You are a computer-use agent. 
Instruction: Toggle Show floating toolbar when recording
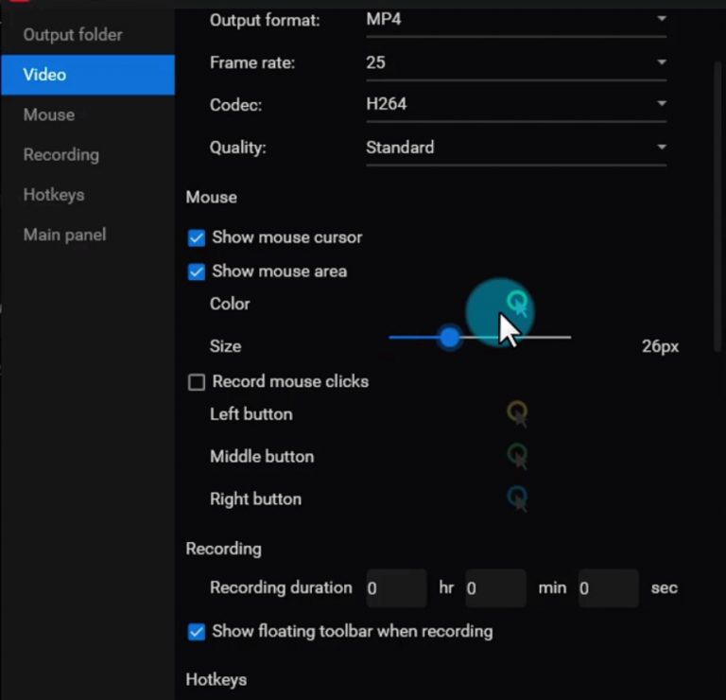click(197, 632)
